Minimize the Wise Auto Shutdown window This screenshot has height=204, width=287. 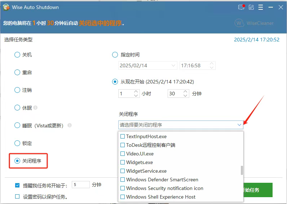click(x=271, y=7)
